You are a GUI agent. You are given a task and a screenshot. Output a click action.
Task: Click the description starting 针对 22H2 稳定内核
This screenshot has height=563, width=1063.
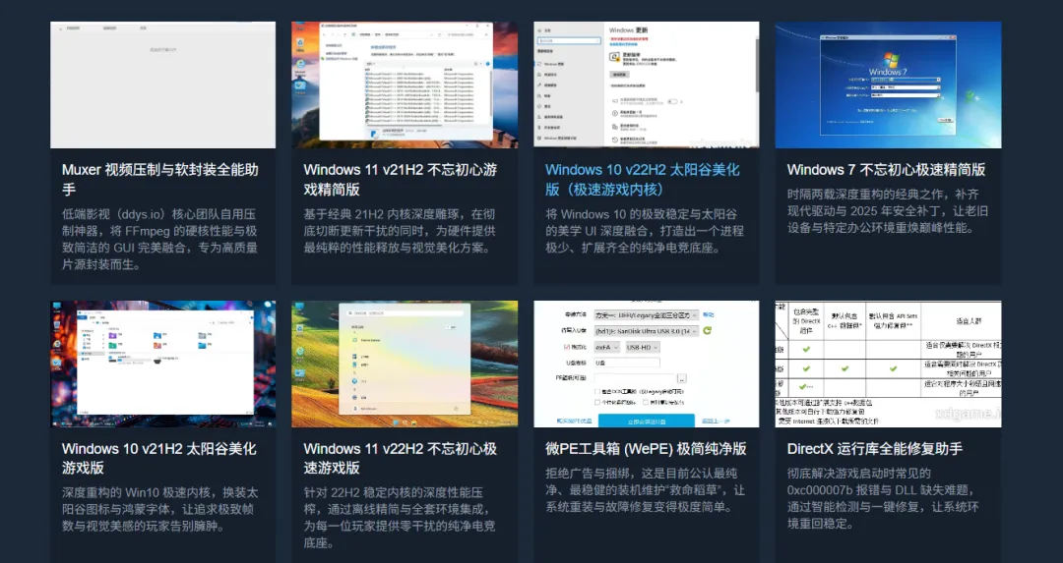[x=400, y=518]
